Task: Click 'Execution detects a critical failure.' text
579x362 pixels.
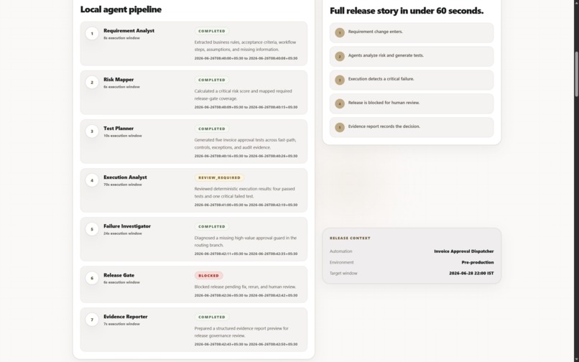Action: point(381,79)
